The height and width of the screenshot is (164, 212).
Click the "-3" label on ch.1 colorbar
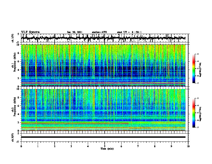(x=198, y=54)
